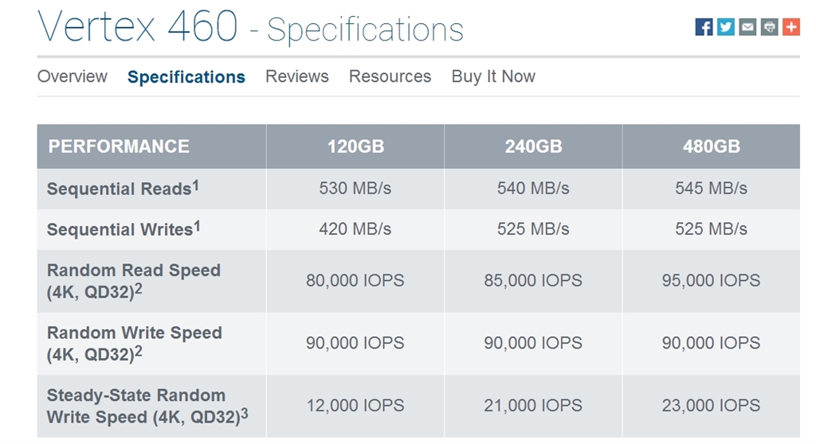Screen dimensions: 816x444
Task: Click the 120GB column header
Action: [x=355, y=146]
